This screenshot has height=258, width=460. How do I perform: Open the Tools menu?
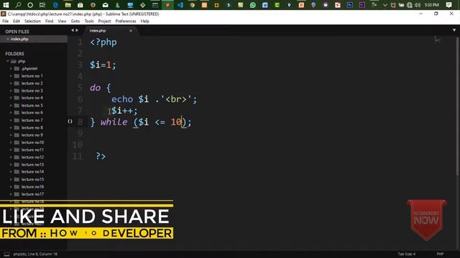(89, 21)
